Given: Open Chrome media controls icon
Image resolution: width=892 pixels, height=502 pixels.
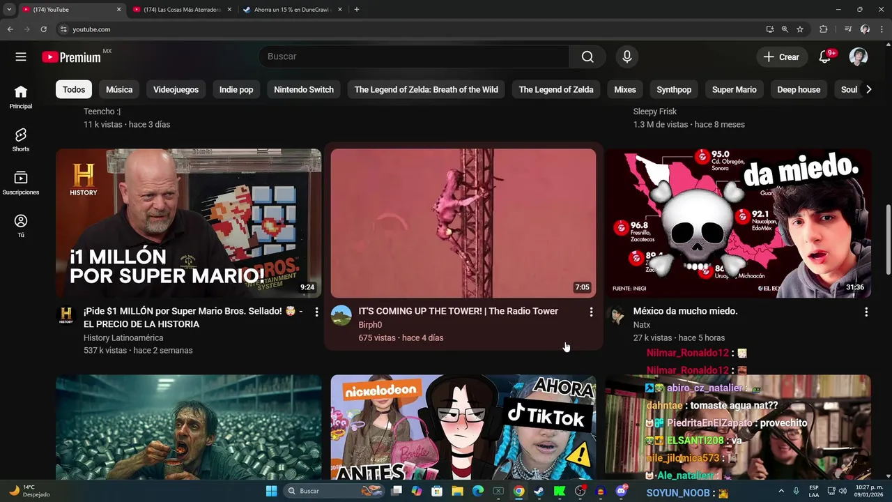Looking at the screenshot, I should tap(848, 29).
